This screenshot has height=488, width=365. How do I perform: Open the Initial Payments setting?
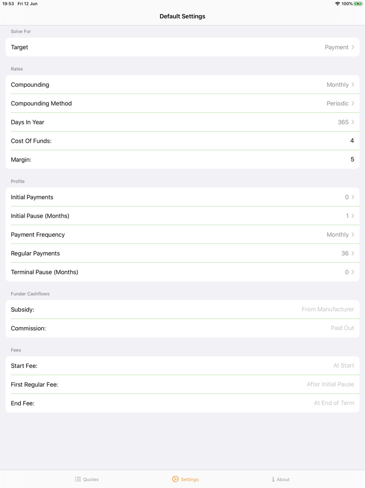pyautogui.click(x=182, y=197)
